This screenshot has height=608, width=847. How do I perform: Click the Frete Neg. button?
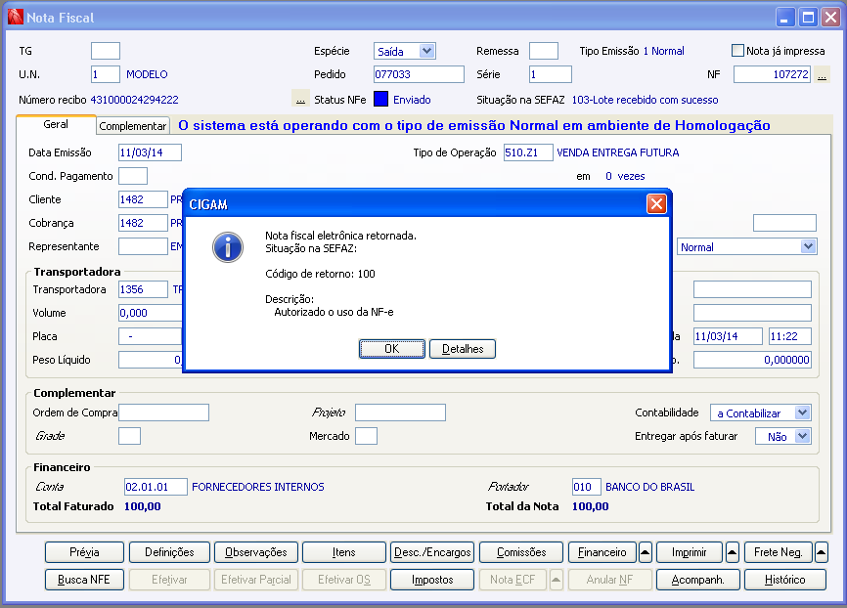tap(778, 552)
